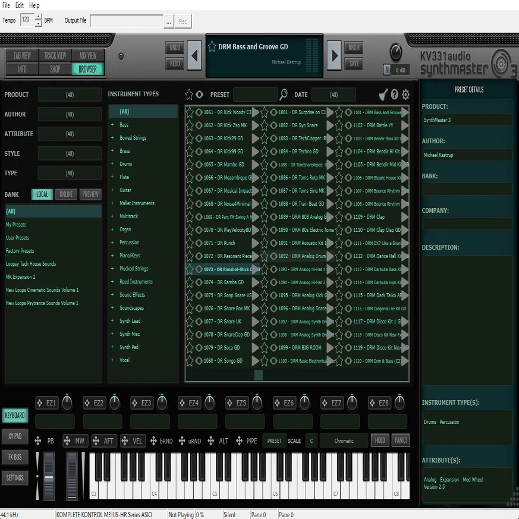Open the AUTHOR filter dropdown
Viewport: 519px width, 519px height.
(x=70, y=115)
